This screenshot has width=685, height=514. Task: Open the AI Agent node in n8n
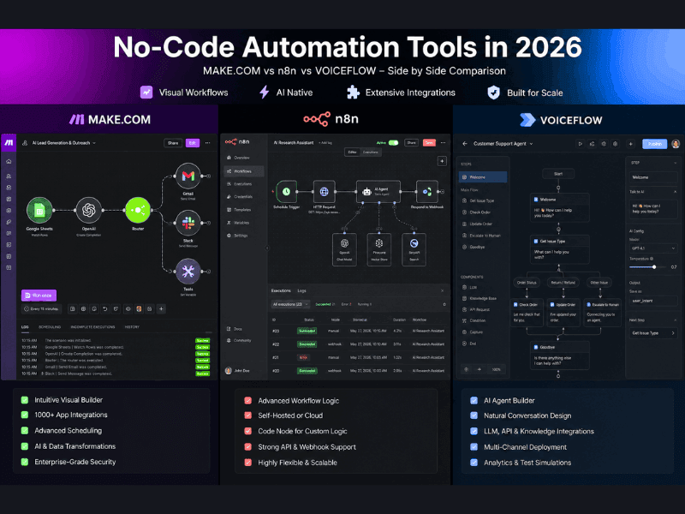(x=378, y=191)
